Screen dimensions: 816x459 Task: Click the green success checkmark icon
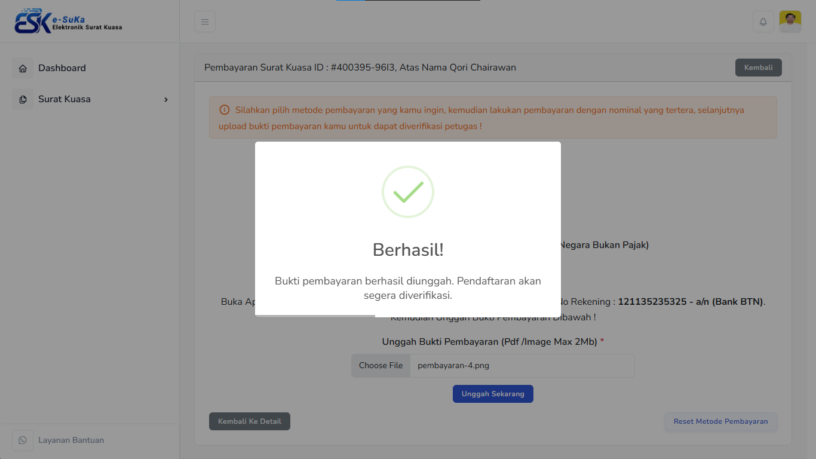tap(408, 192)
